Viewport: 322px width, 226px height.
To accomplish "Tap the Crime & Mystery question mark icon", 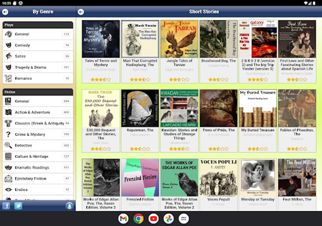I will (x=8, y=134).
